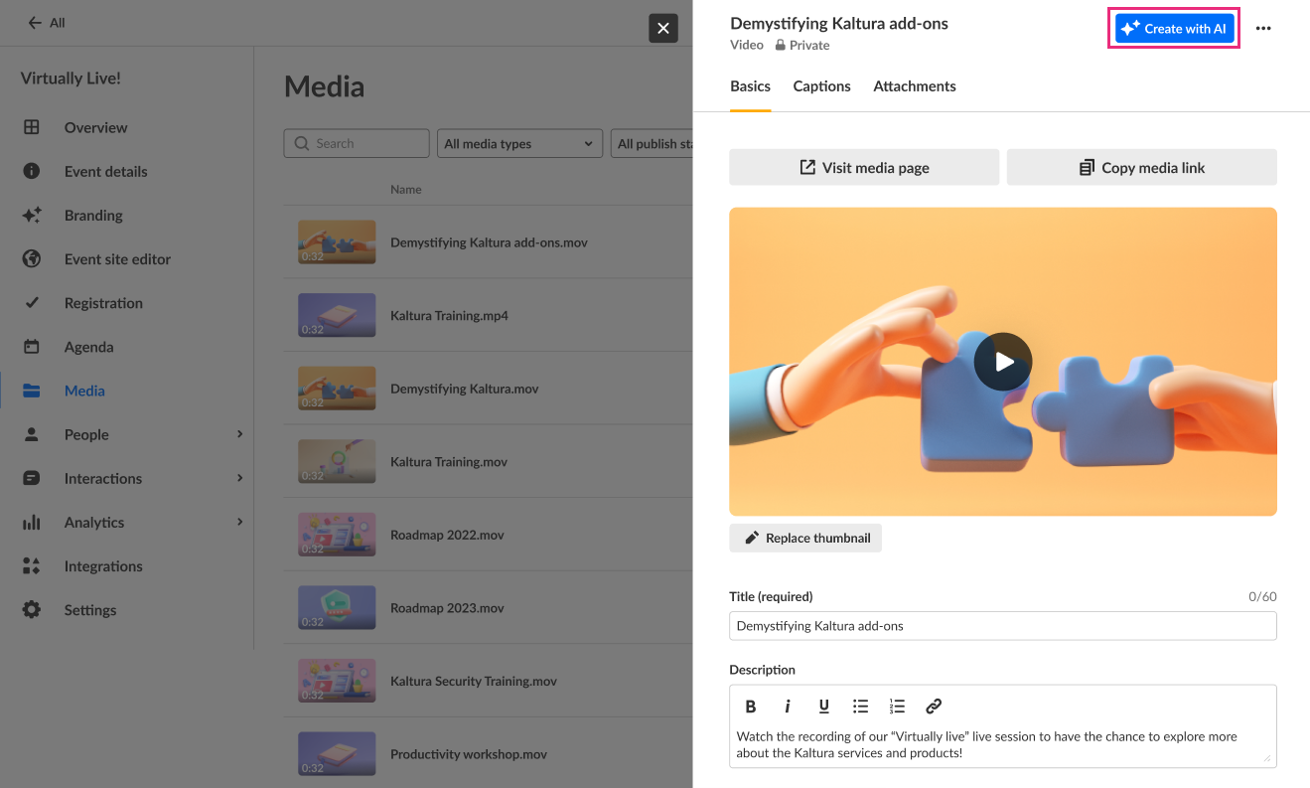1310x788 pixels.
Task: Open the All publish statuses dropdown
Action: 653,143
